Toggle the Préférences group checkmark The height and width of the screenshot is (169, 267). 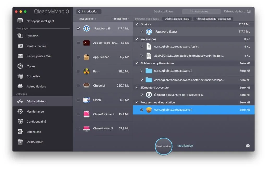[x=137, y=39]
